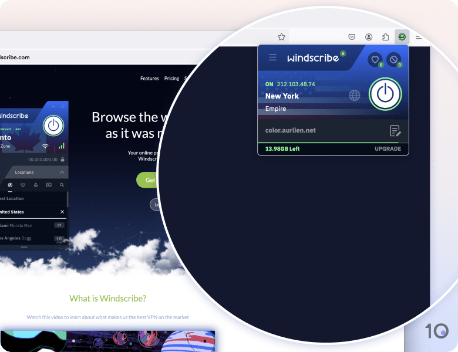Toggle the popup VPN power button
The width and height of the screenshot is (458, 352).
pyautogui.click(x=385, y=94)
